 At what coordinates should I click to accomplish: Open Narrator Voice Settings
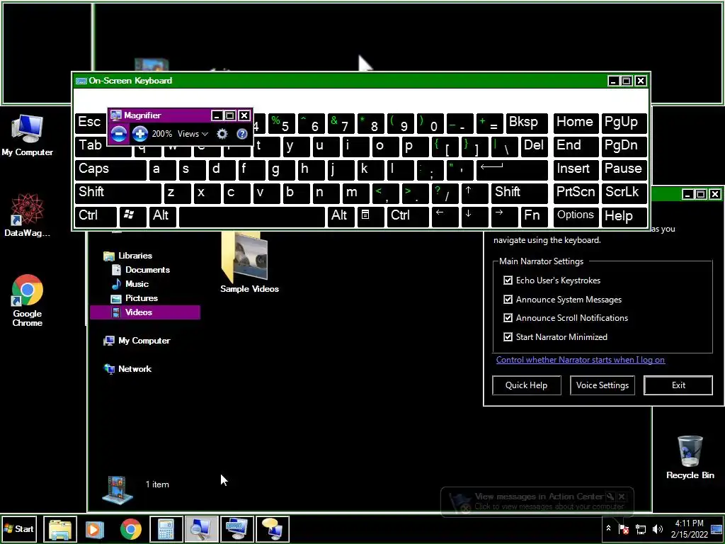pyautogui.click(x=603, y=385)
